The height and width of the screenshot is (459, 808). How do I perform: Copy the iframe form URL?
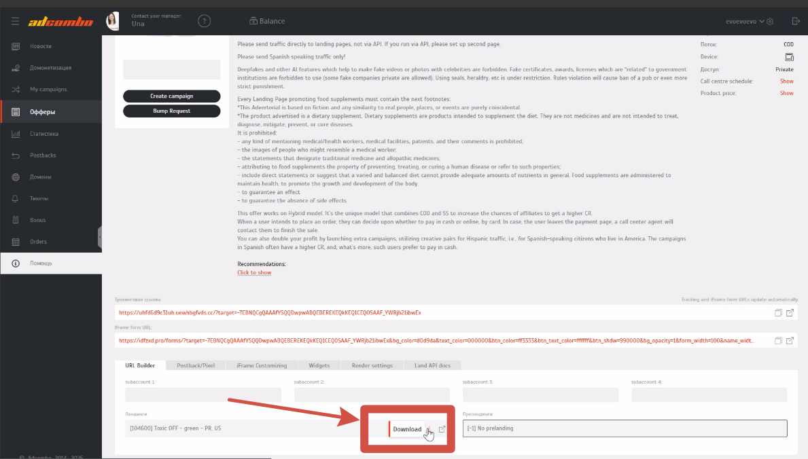[x=778, y=341]
